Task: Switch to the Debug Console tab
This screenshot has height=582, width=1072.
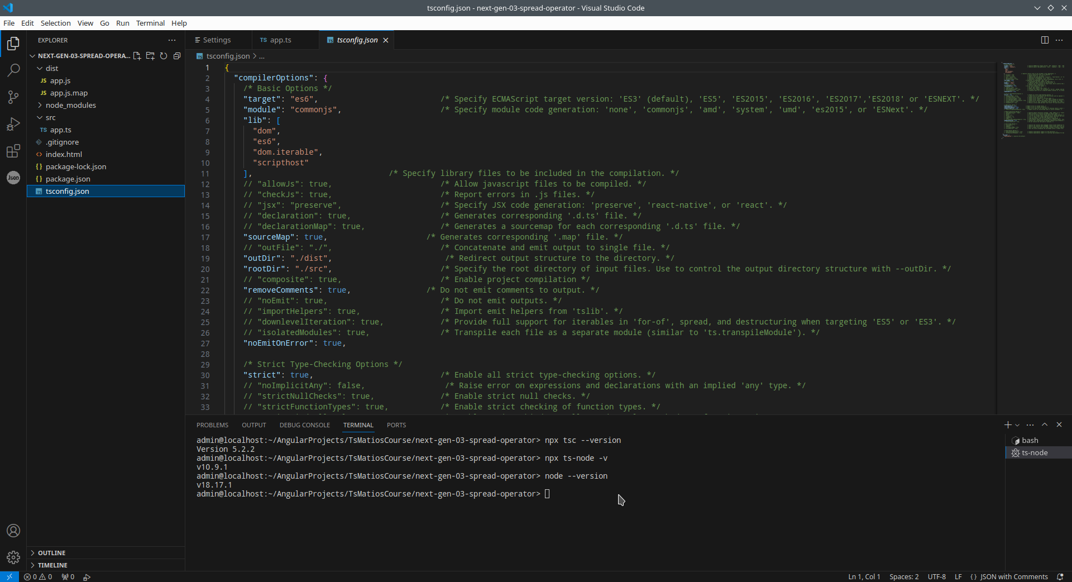Action: pyautogui.click(x=305, y=425)
